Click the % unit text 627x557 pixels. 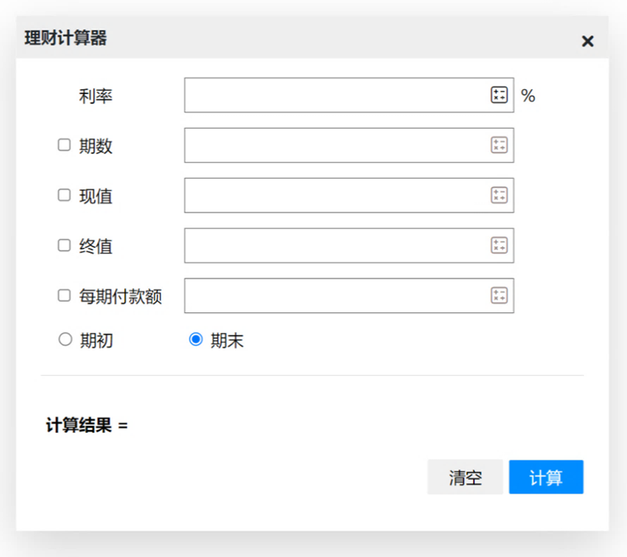click(x=528, y=96)
